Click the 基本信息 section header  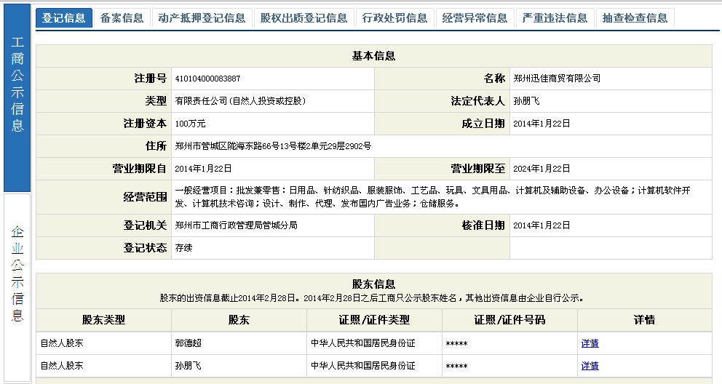(374, 56)
